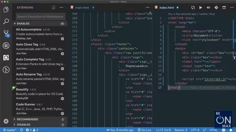Open Source Control view with badge 6
Image resolution: width=236 pixels, height=132 pixels.
pos(6,33)
